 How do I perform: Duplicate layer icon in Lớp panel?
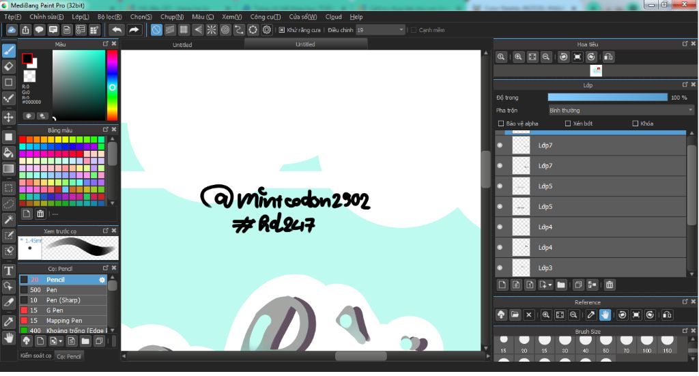click(x=578, y=285)
